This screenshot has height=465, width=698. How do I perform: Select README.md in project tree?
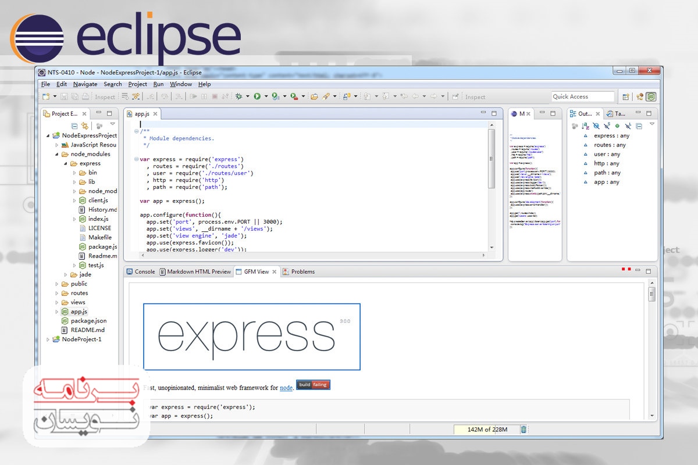tap(83, 330)
